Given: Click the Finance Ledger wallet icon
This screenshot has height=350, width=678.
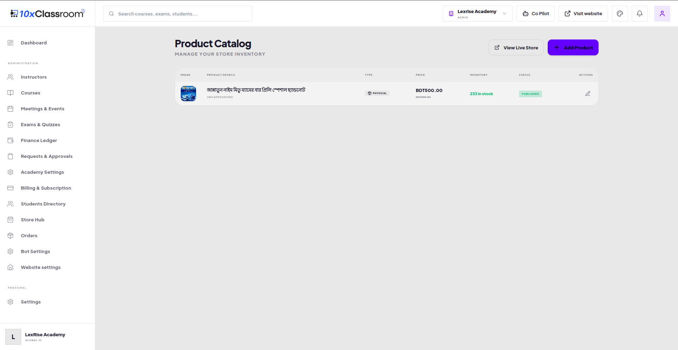Looking at the screenshot, I should tap(11, 140).
